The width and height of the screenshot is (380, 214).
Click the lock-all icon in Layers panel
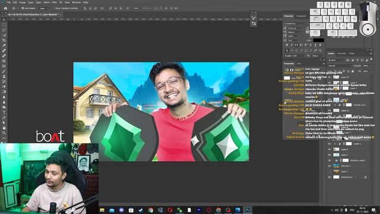pos(353,71)
